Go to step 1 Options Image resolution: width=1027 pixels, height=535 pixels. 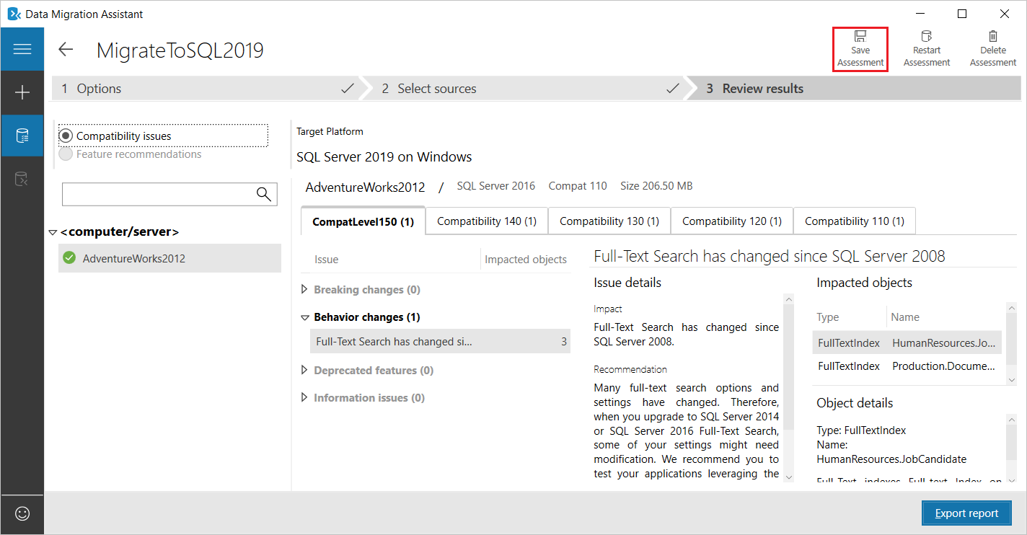[206, 89]
